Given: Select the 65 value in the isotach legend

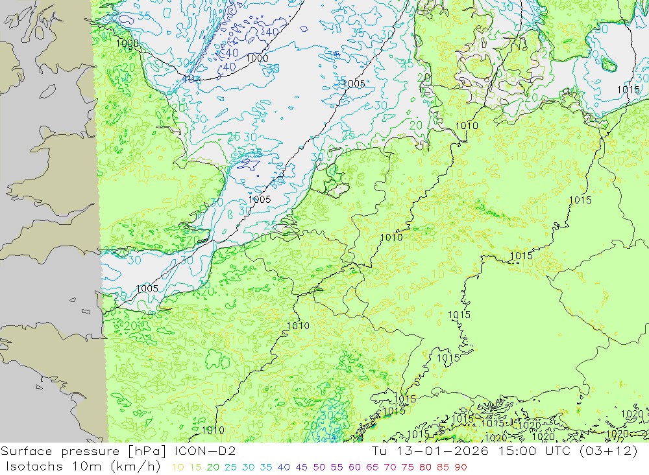Looking at the screenshot, I should pyautogui.click(x=373, y=467).
